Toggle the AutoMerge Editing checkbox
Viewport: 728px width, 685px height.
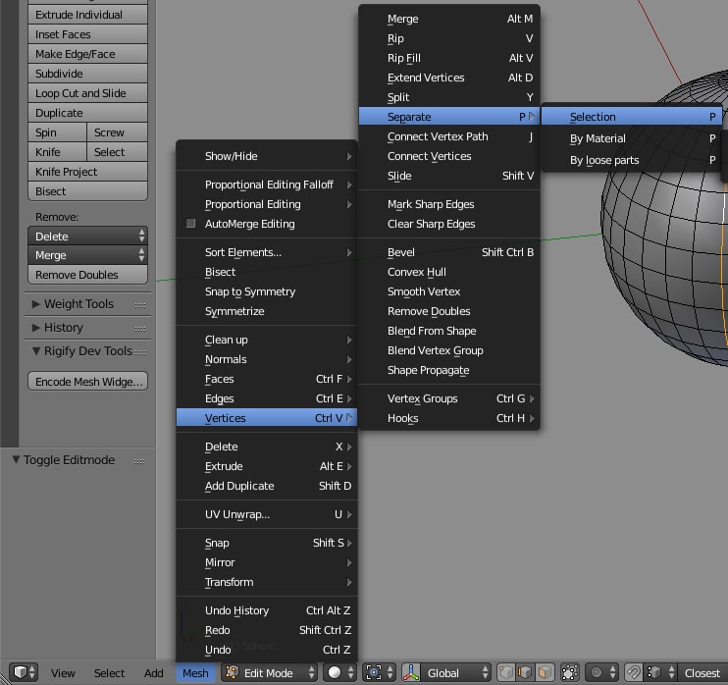190,224
